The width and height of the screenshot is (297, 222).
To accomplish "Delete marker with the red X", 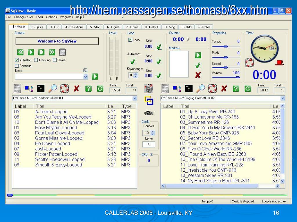I will click(x=198, y=75).
